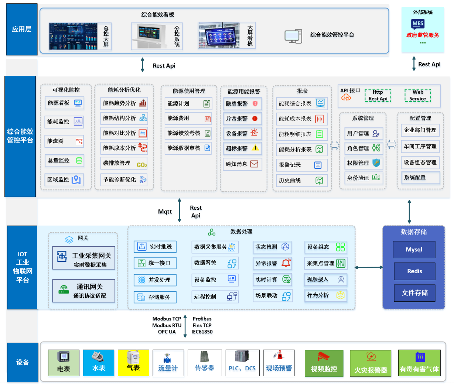Click the 超标报警 yellow warning icon
Screen dimensions: 454x384
click(x=255, y=148)
